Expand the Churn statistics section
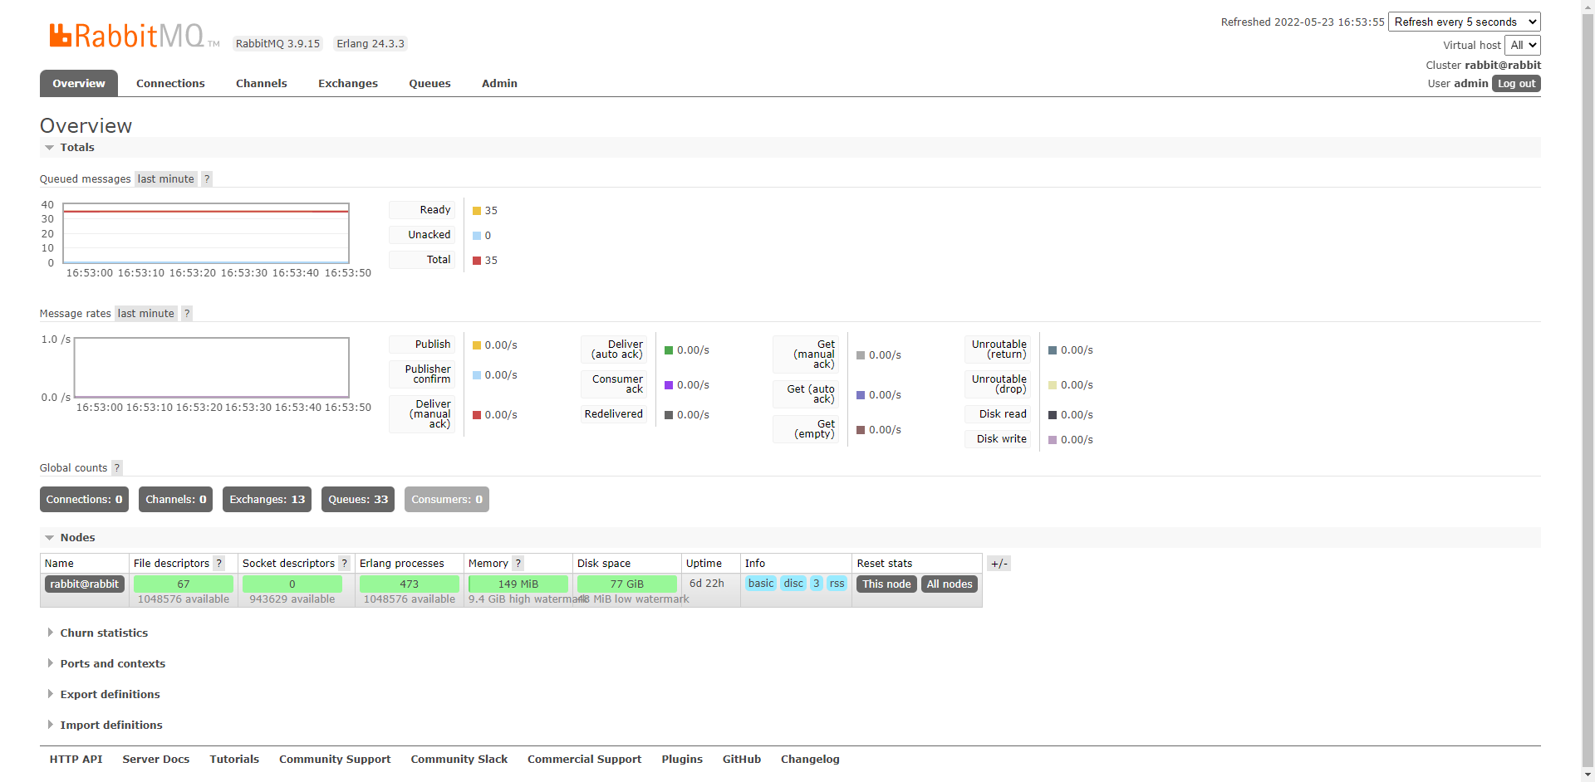Viewport: 1595px width, 782px height. [103, 633]
